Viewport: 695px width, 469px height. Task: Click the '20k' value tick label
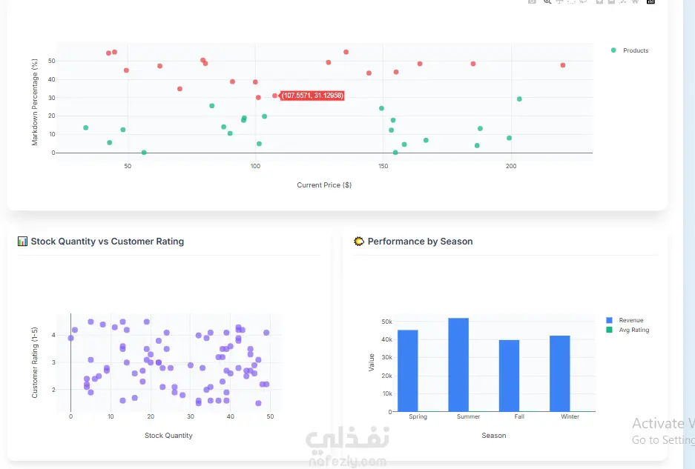tap(387, 376)
